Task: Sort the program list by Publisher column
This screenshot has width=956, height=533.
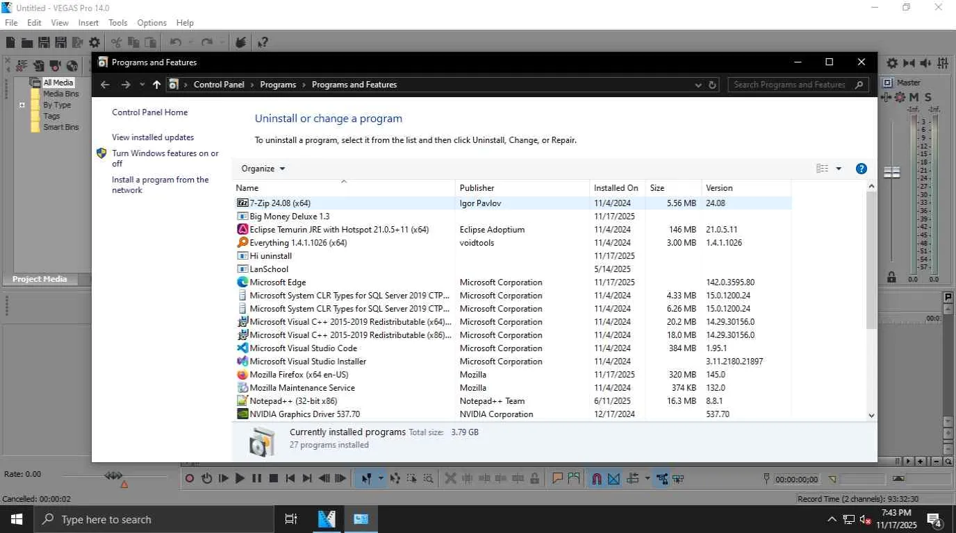Action: 522,188
